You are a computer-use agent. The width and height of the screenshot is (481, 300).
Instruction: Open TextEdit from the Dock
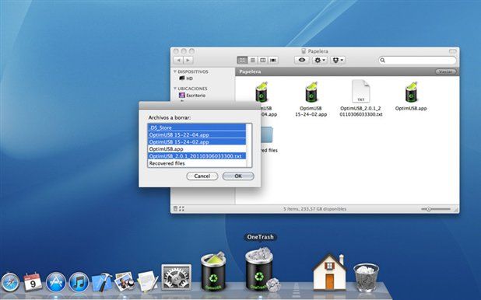(147, 281)
